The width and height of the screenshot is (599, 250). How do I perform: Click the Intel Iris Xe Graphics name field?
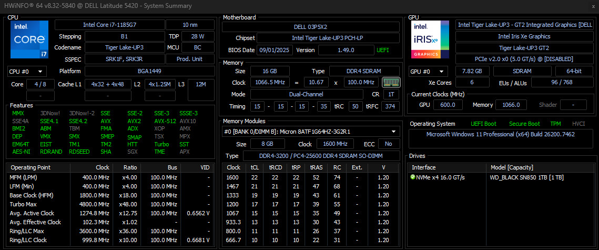[x=524, y=37]
